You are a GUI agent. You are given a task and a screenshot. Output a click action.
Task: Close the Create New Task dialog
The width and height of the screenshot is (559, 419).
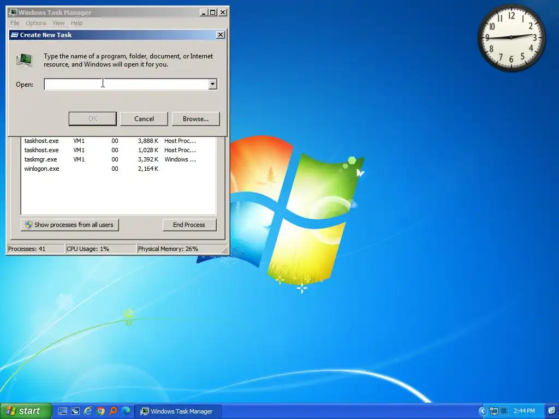(221, 34)
